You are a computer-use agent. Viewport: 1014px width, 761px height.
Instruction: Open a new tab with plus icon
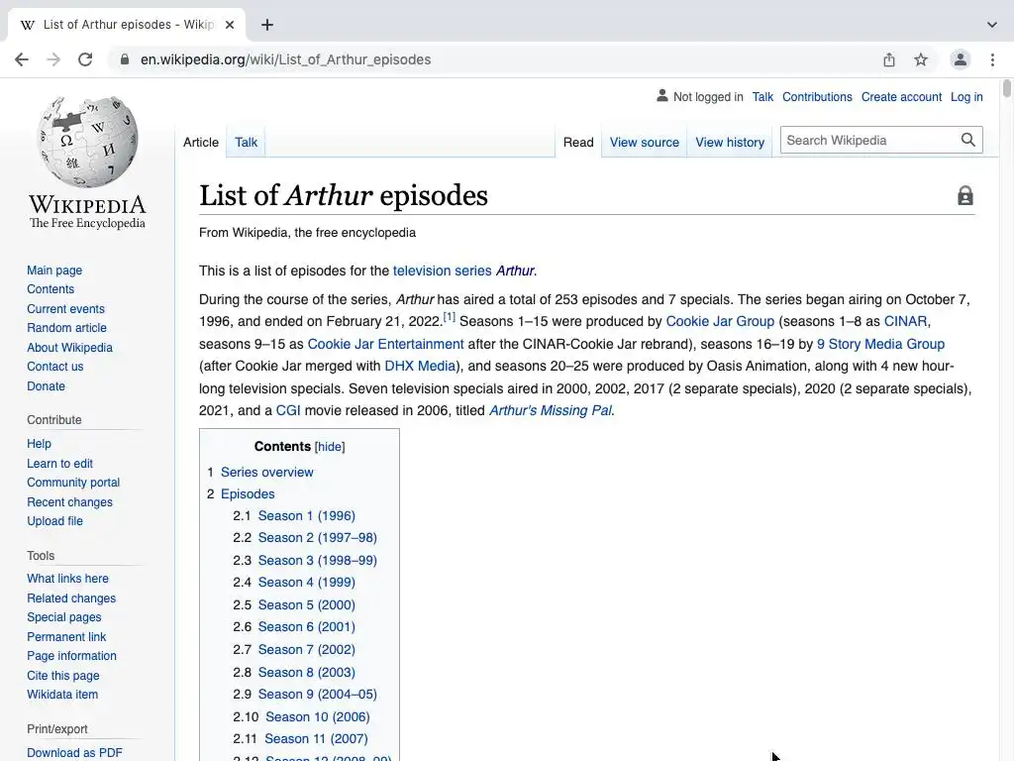coord(267,25)
